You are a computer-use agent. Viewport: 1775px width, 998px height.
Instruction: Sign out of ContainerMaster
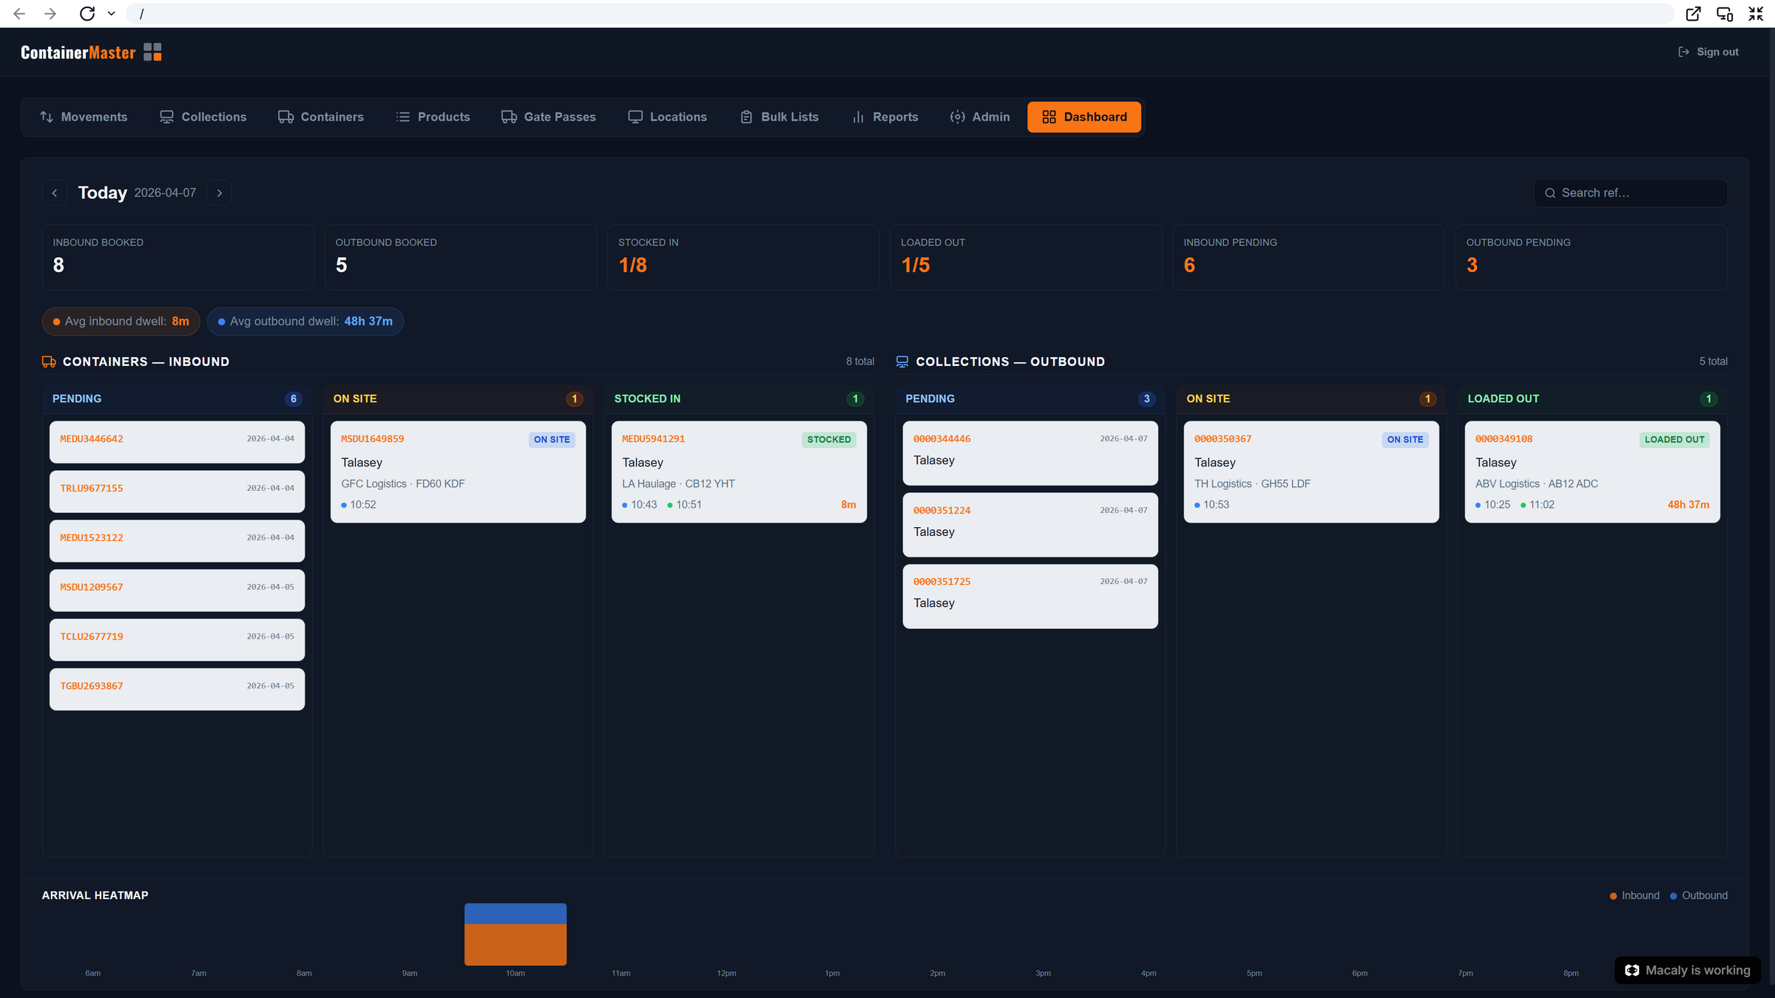pos(1708,52)
